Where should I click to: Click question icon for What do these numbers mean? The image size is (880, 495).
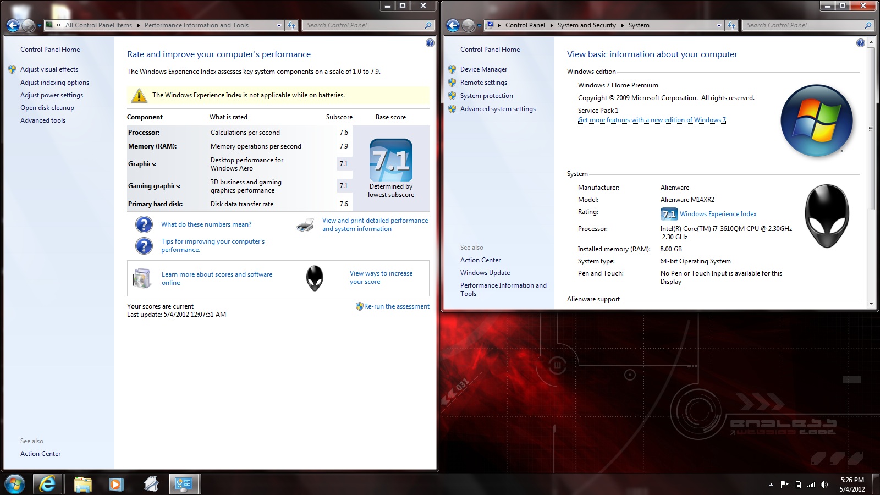point(144,224)
